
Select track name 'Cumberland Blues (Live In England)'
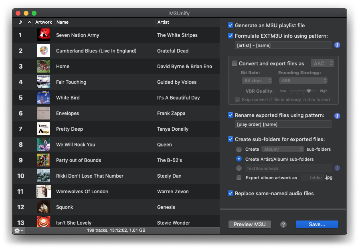tap(96, 51)
